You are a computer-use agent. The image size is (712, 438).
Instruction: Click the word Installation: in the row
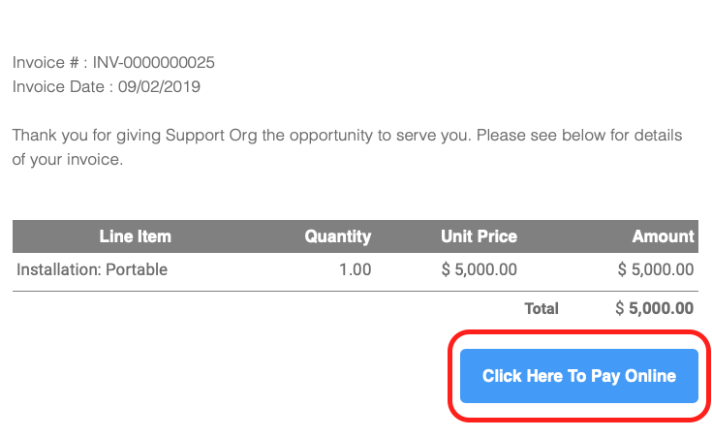[x=57, y=269]
